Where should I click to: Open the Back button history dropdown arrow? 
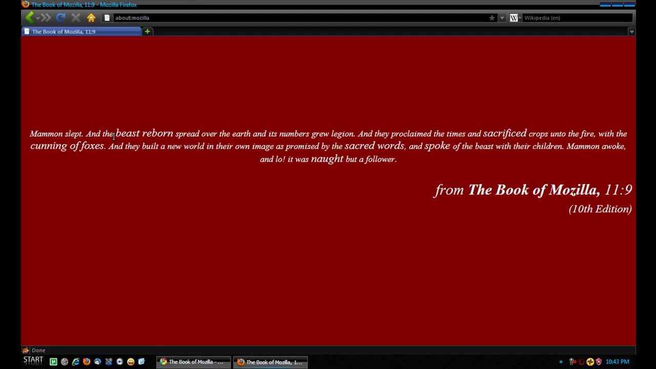point(37,18)
